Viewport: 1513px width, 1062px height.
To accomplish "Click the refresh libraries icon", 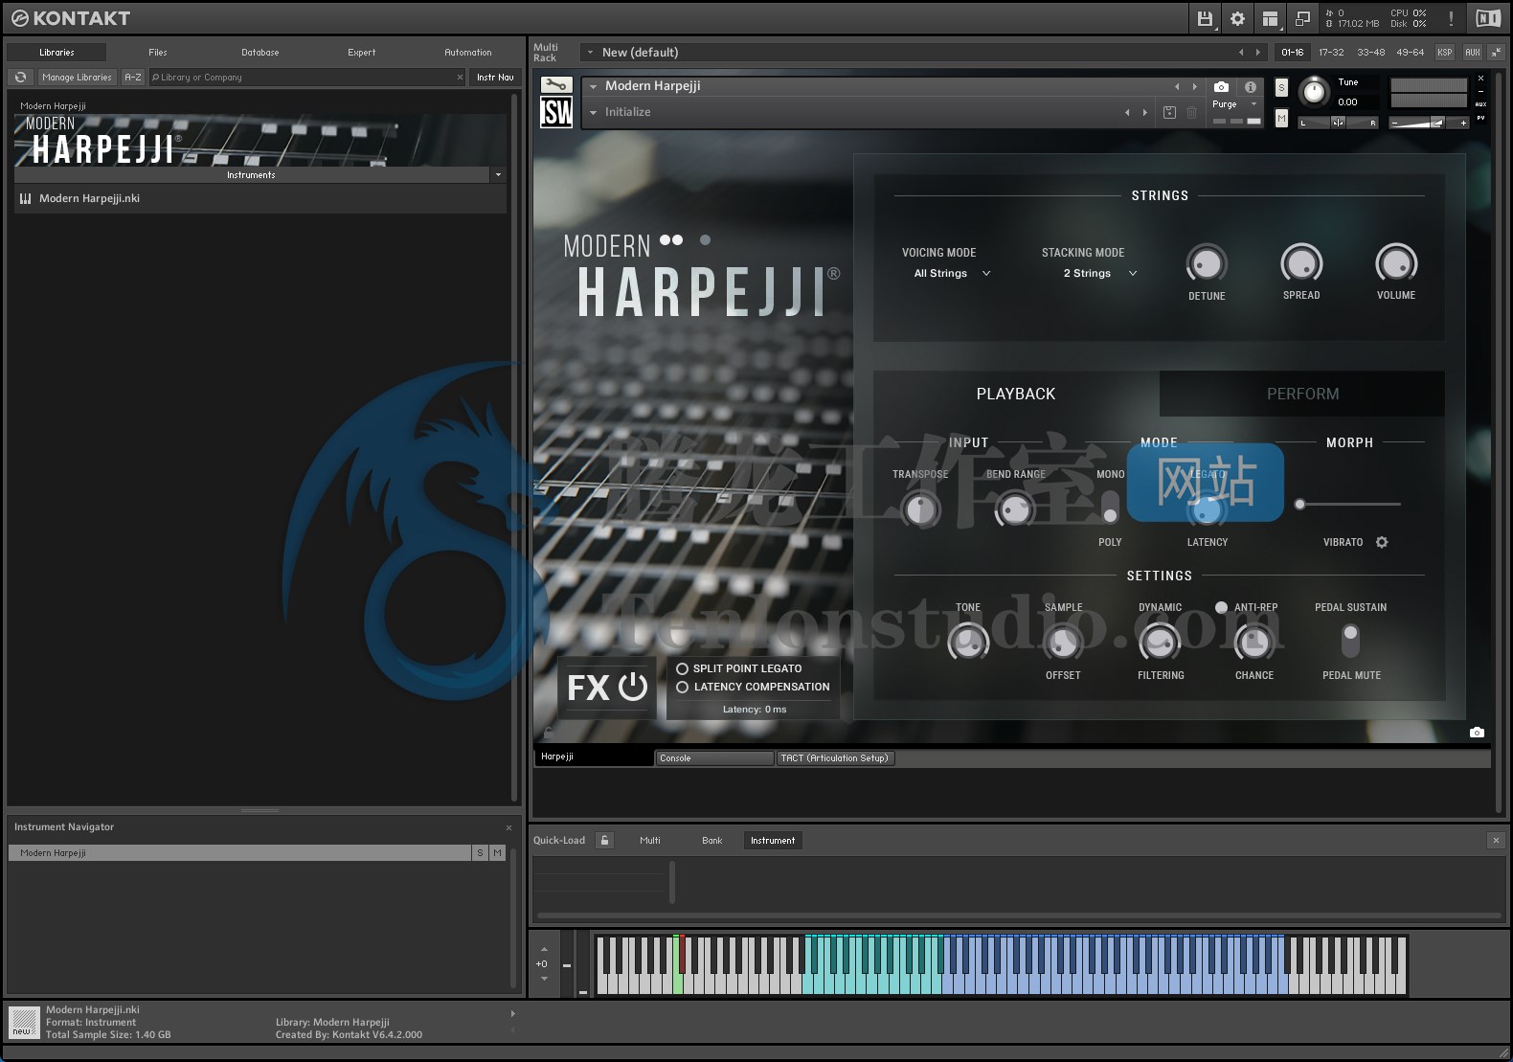I will pyautogui.click(x=21, y=78).
